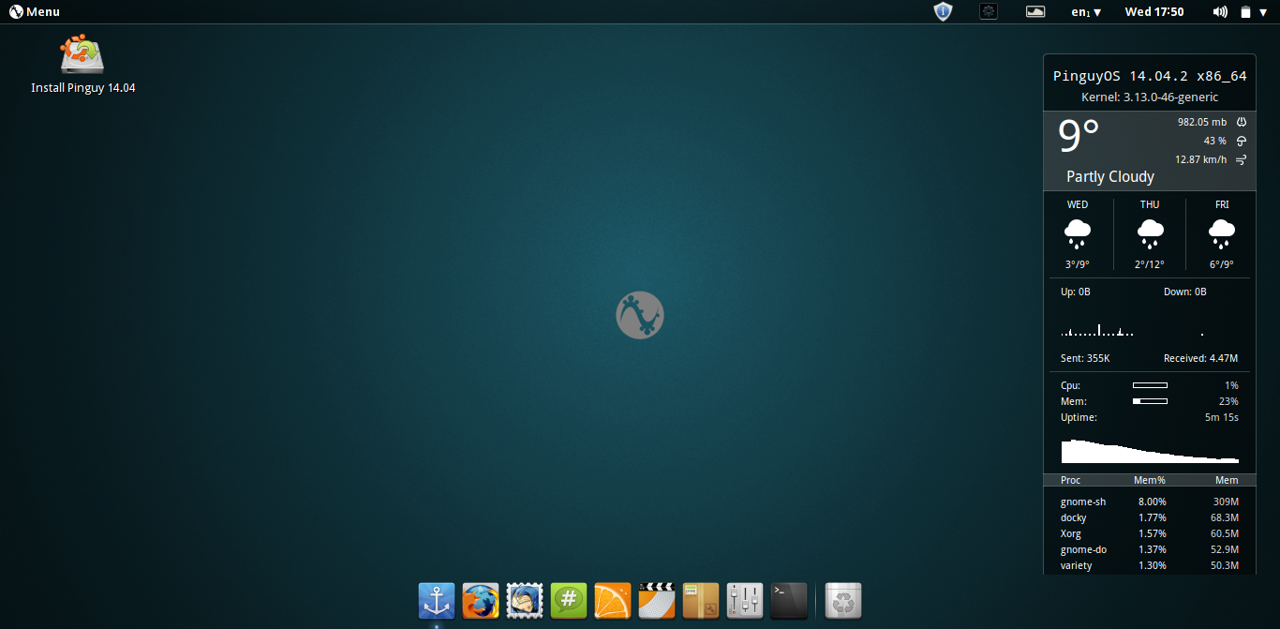This screenshot has width=1280, height=629.
Task: Click the 9° current temperature
Action: 1079,137
